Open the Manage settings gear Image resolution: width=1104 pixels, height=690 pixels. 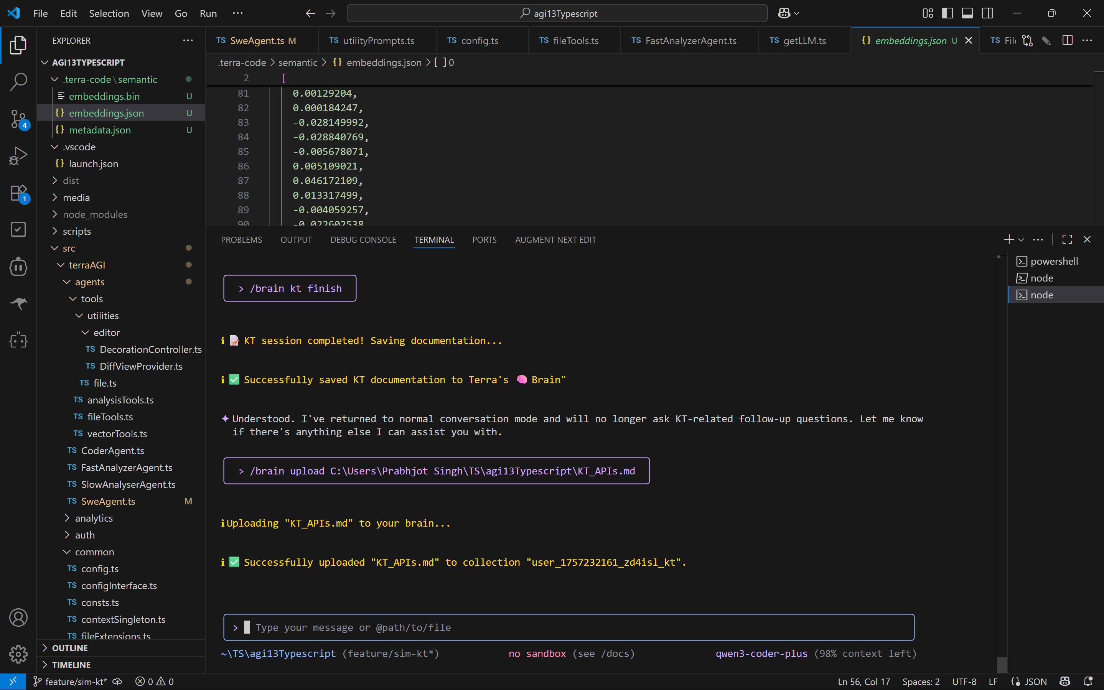pos(18,654)
